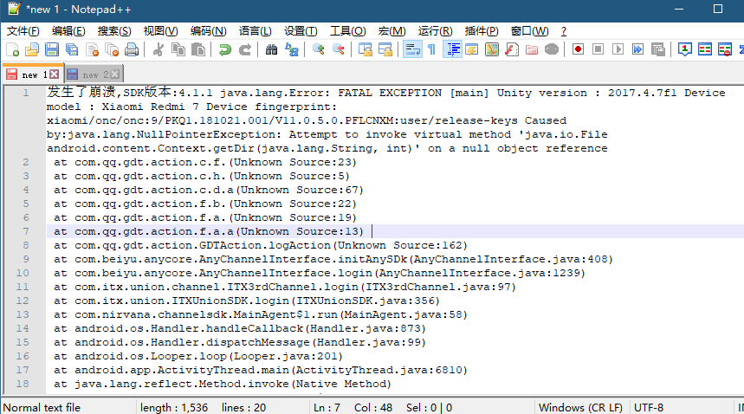Run macro multiple times icon
The width and height of the screenshot is (744, 414).
637,49
